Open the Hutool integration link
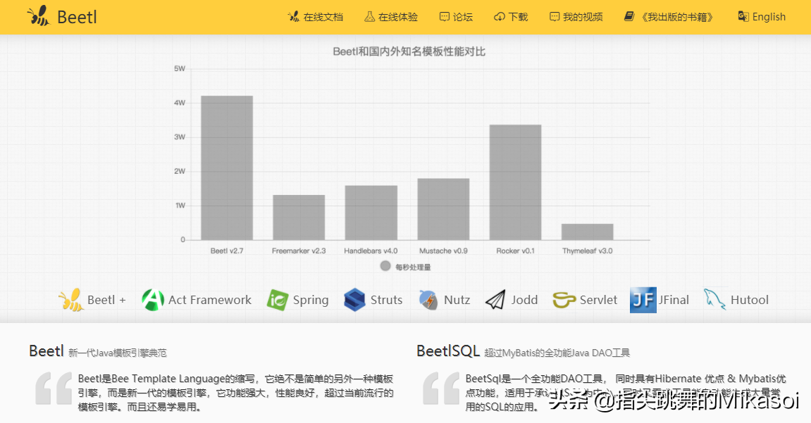811x423 pixels. coord(750,300)
